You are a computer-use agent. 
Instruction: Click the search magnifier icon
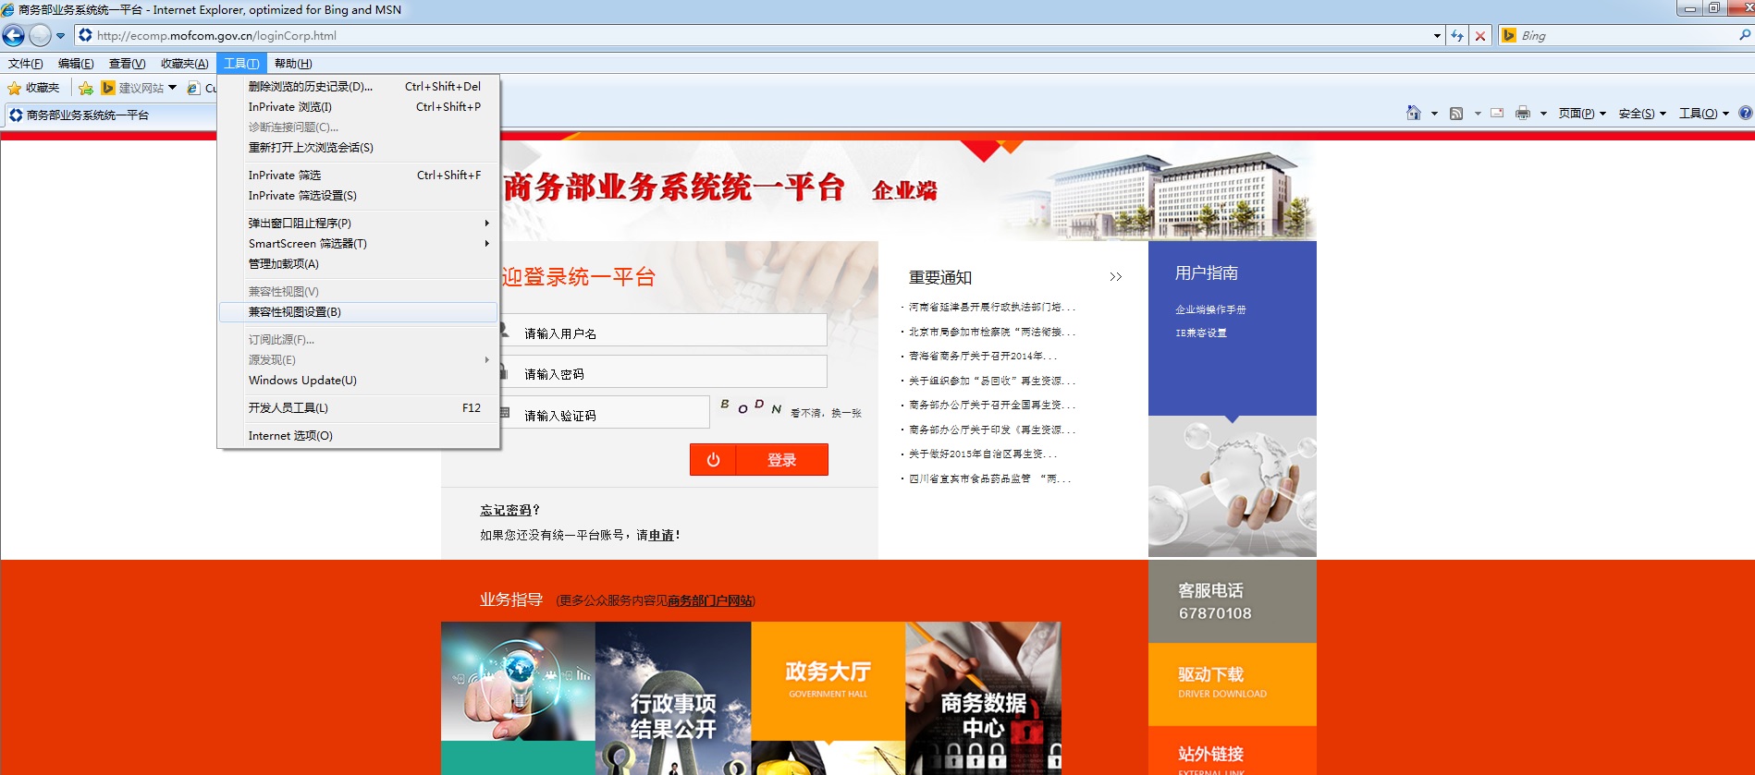click(x=1745, y=35)
